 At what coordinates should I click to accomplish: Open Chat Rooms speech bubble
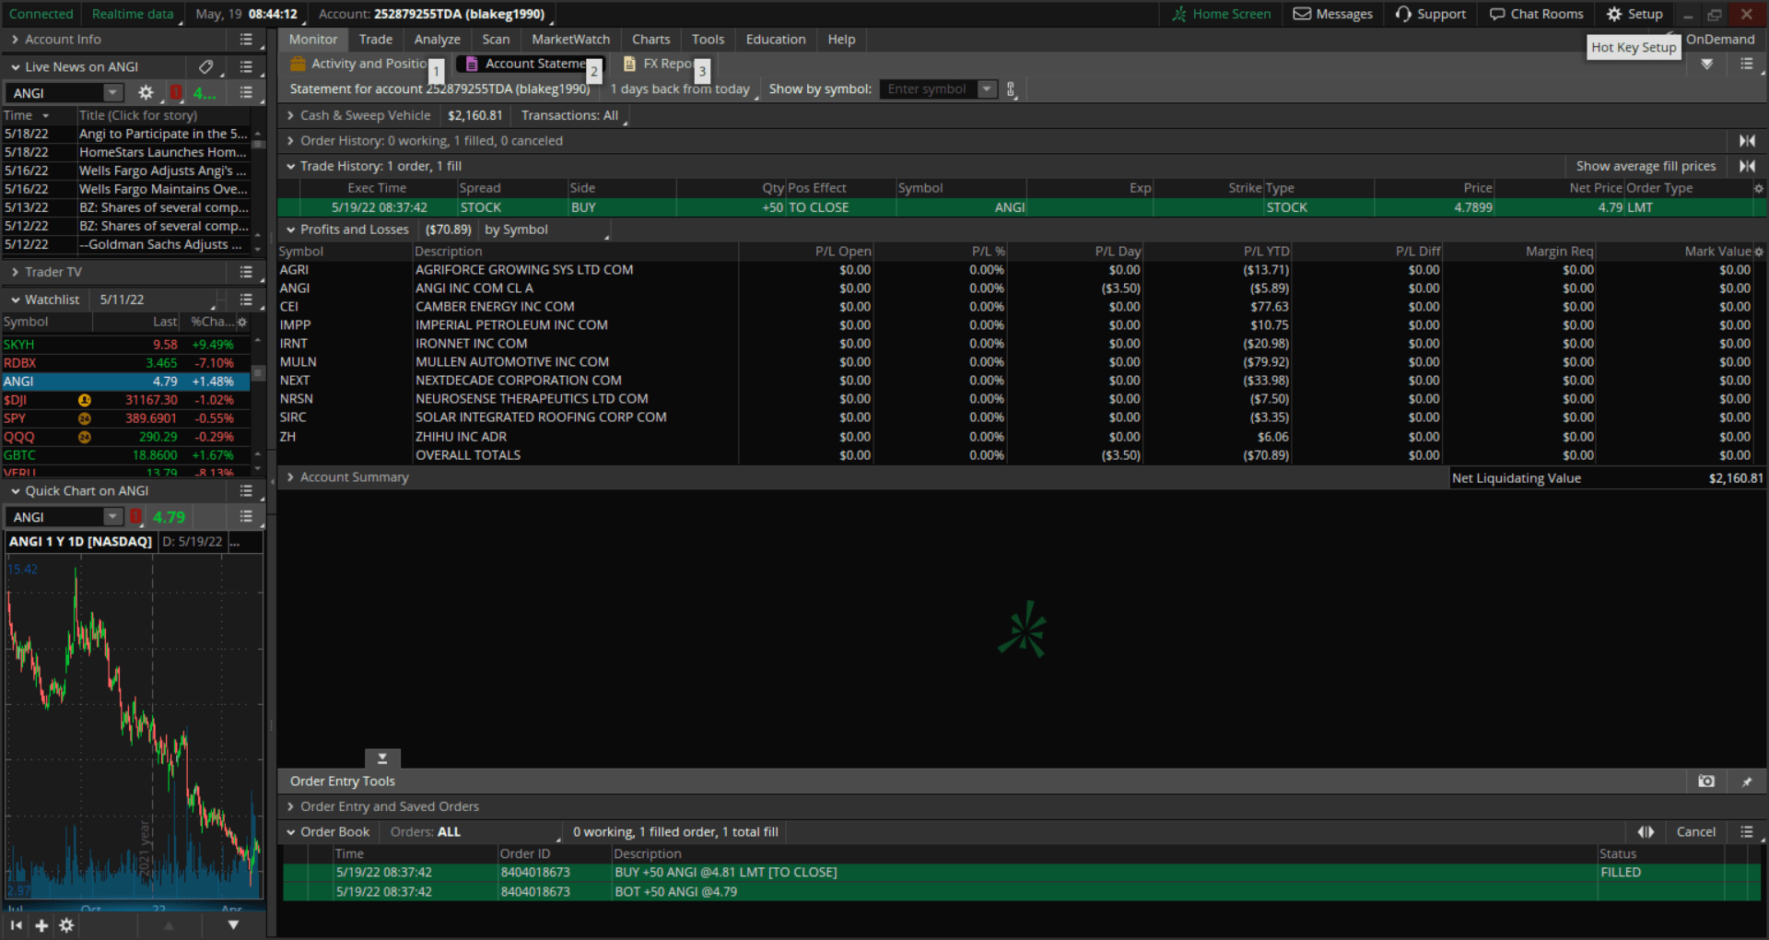point(1497,14)
